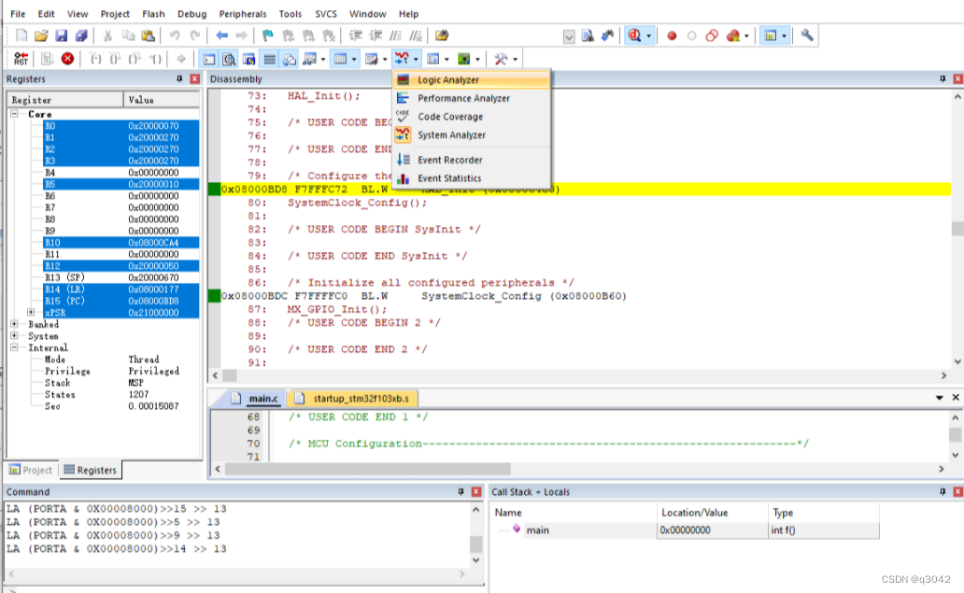This screenshot has width=964, height=593.
Task: Click the System Viewer windows icon
Action: tap(463, 59)
